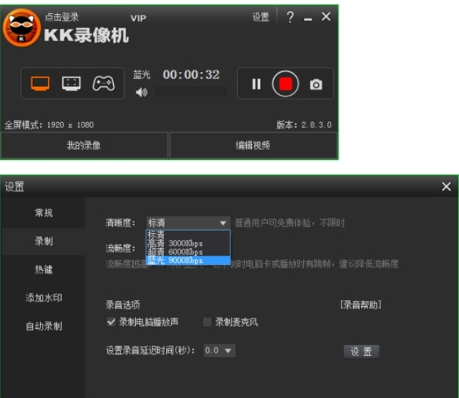Enable 录制麦克风 checkbox
This screenshot has width=459, height=398.
click(207, 322)
